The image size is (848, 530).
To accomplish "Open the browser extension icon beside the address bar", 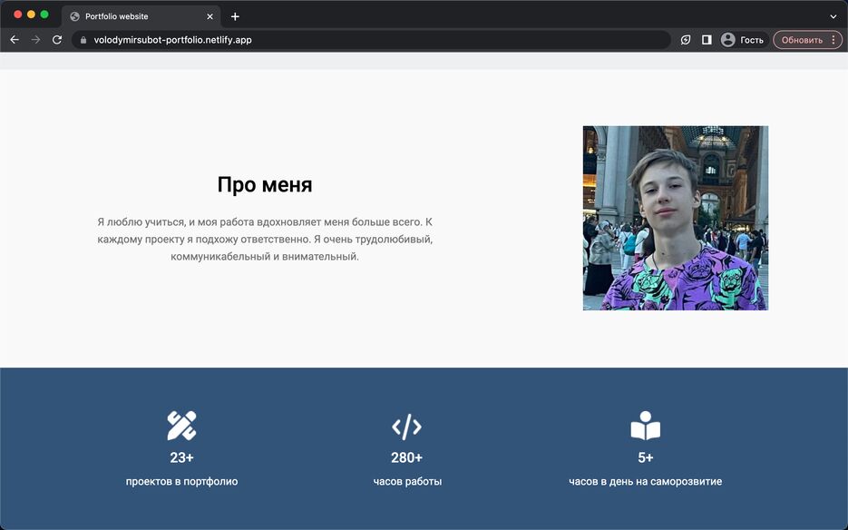I will 684,39.
